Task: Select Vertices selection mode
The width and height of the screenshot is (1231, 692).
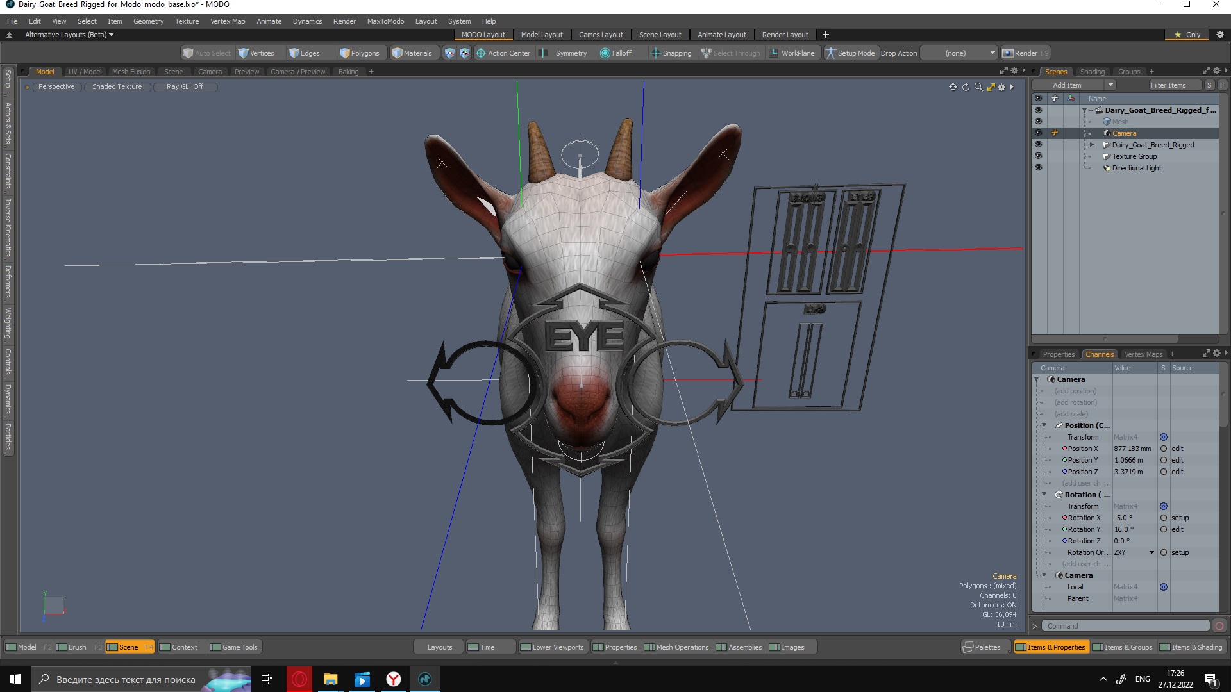Action: pos(256,53)
